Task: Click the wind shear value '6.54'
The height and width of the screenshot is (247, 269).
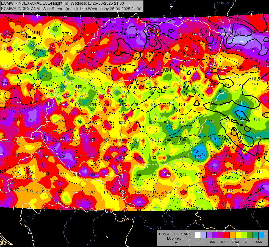Action: tap(21, 49)
